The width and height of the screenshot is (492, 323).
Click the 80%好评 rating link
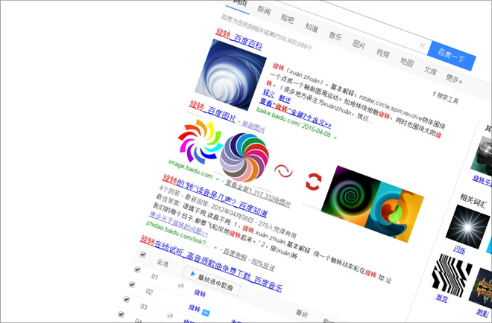(x=263, y=264)
